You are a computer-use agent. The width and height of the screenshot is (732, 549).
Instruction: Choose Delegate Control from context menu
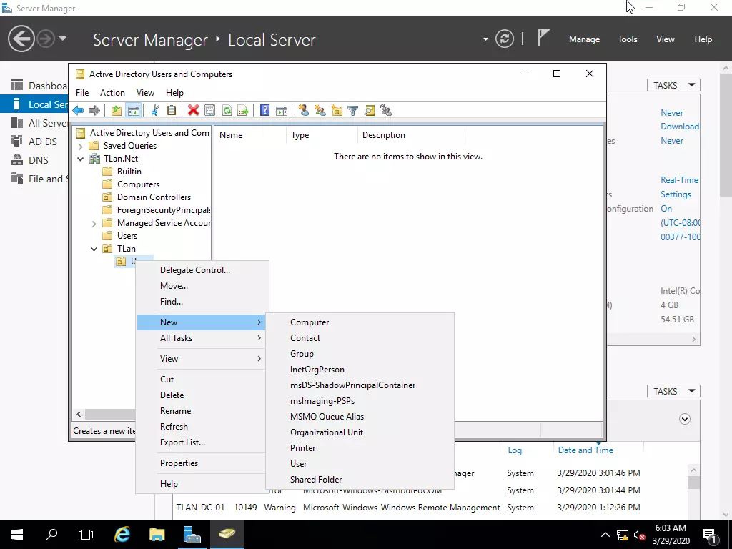(x=202, y=269)
